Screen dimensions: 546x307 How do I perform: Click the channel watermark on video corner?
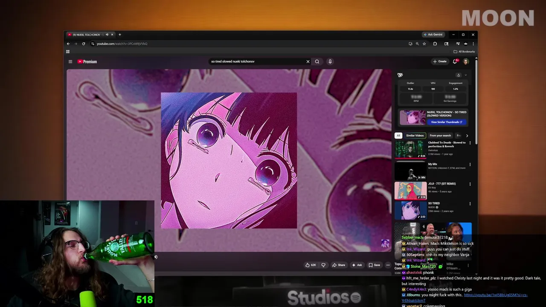385,243
